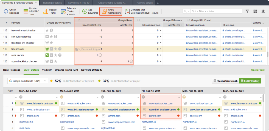Select keyword 'spam backlinks checker'

[24, 61]
